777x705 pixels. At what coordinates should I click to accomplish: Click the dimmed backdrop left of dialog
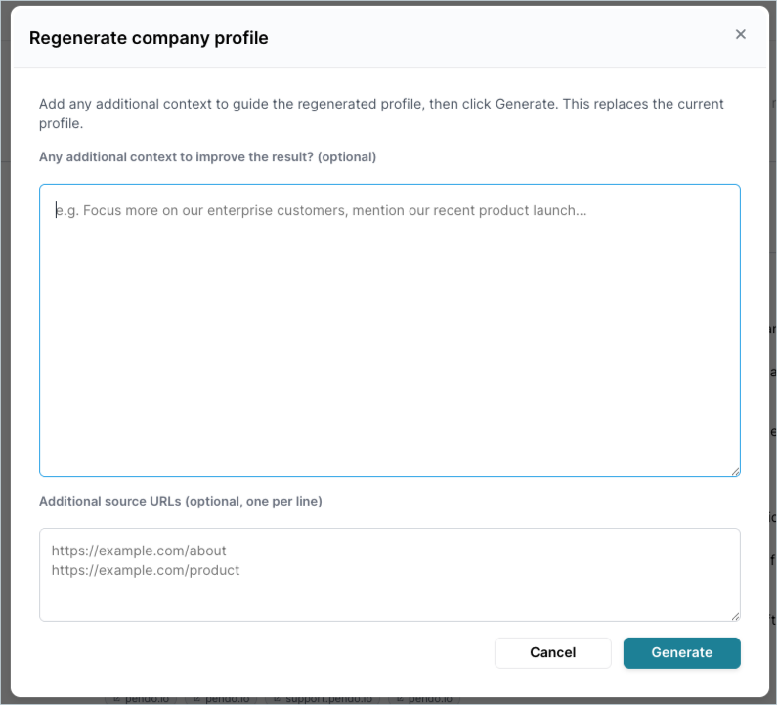pyautogui.click(x=5, y=352)
